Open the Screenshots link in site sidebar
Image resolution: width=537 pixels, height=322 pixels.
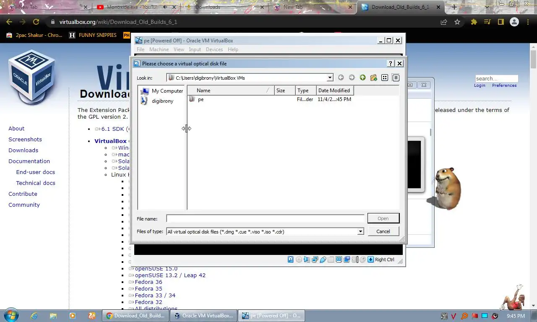pyautogui.click(x=25, y=140)
